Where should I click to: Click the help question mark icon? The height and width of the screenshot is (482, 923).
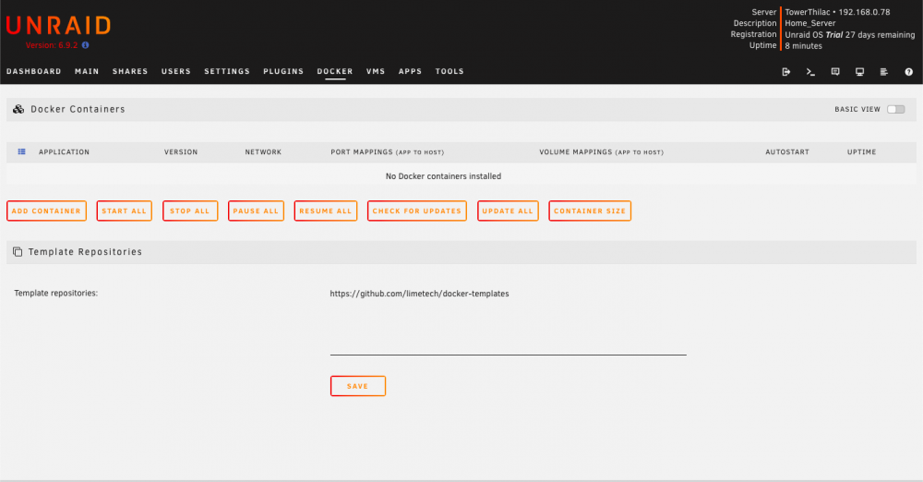coord(909,72)
